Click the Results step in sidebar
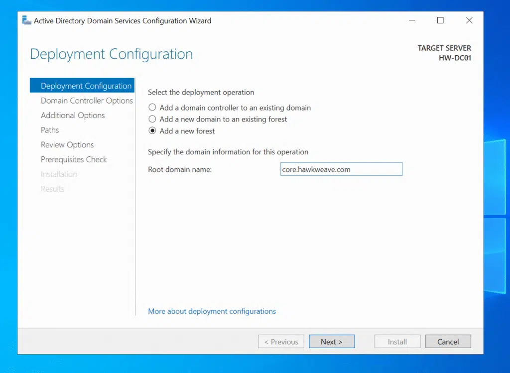The width and height of the screenshot is (510, 373). pyautogui.click(x=52, y=189)
